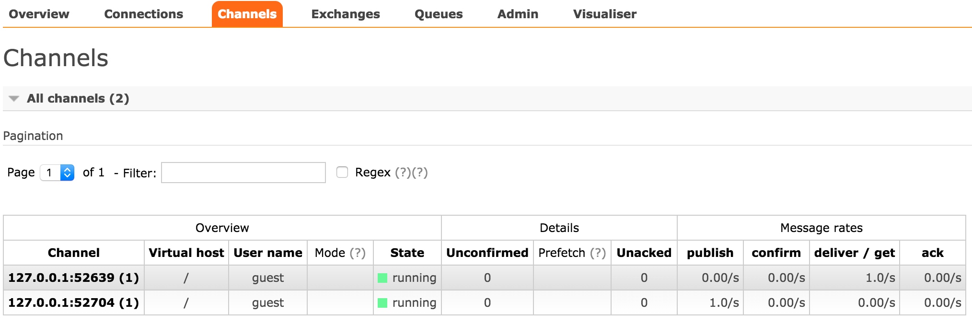Click the Mode column help (?)
The height and width of the screenshot is (325, 972).
[x=358, y=253]
